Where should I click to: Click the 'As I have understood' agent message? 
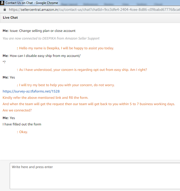click(83, 70)
